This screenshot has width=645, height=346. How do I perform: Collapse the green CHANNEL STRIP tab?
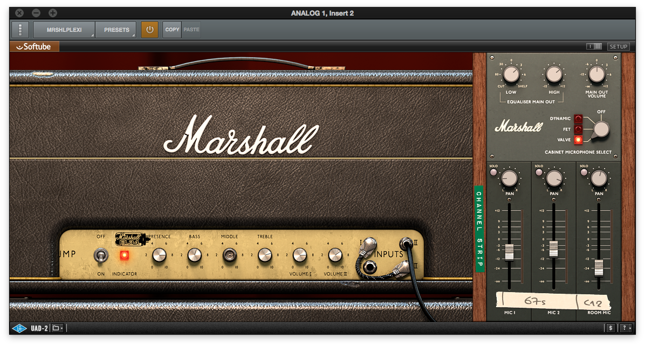coord(479,229)
